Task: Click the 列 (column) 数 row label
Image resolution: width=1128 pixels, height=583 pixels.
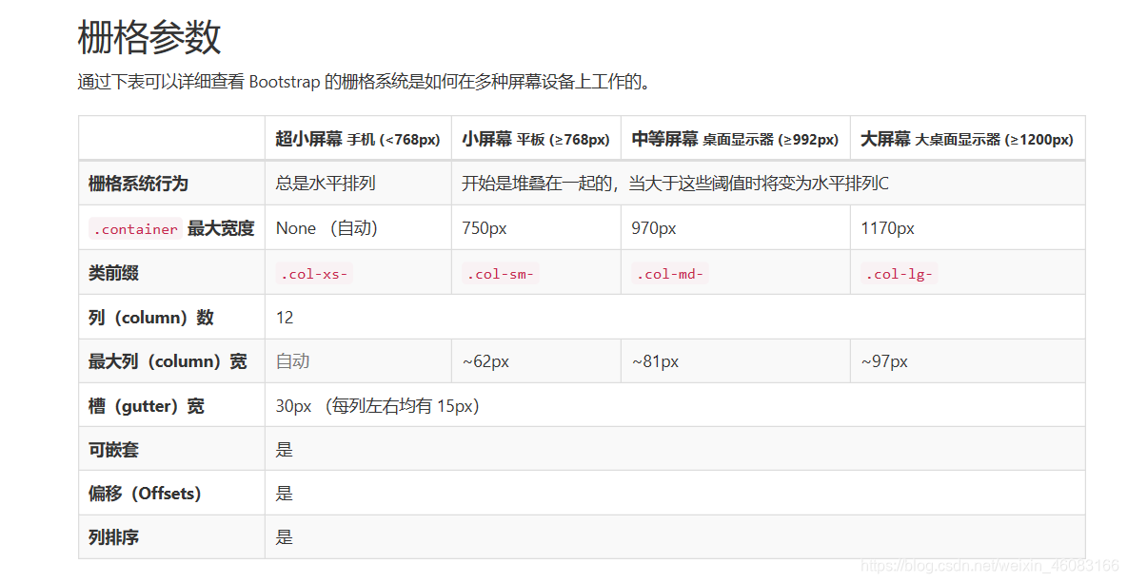Action: pyautogui.click(x=151, y=318)
